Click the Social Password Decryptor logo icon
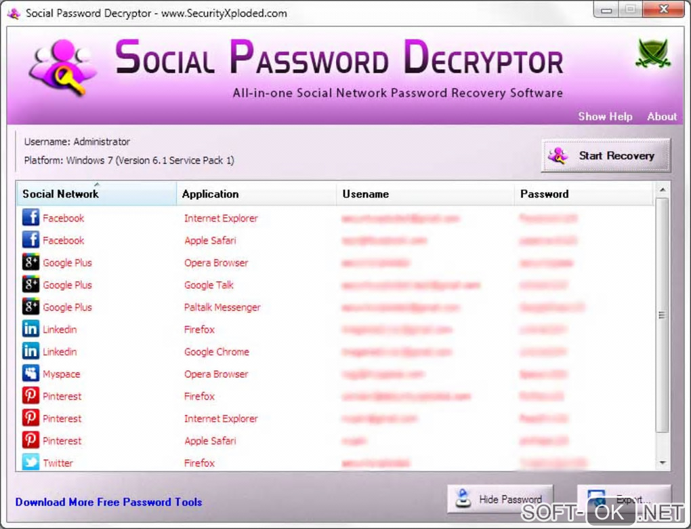691x529 pixels. coord(62,68)
